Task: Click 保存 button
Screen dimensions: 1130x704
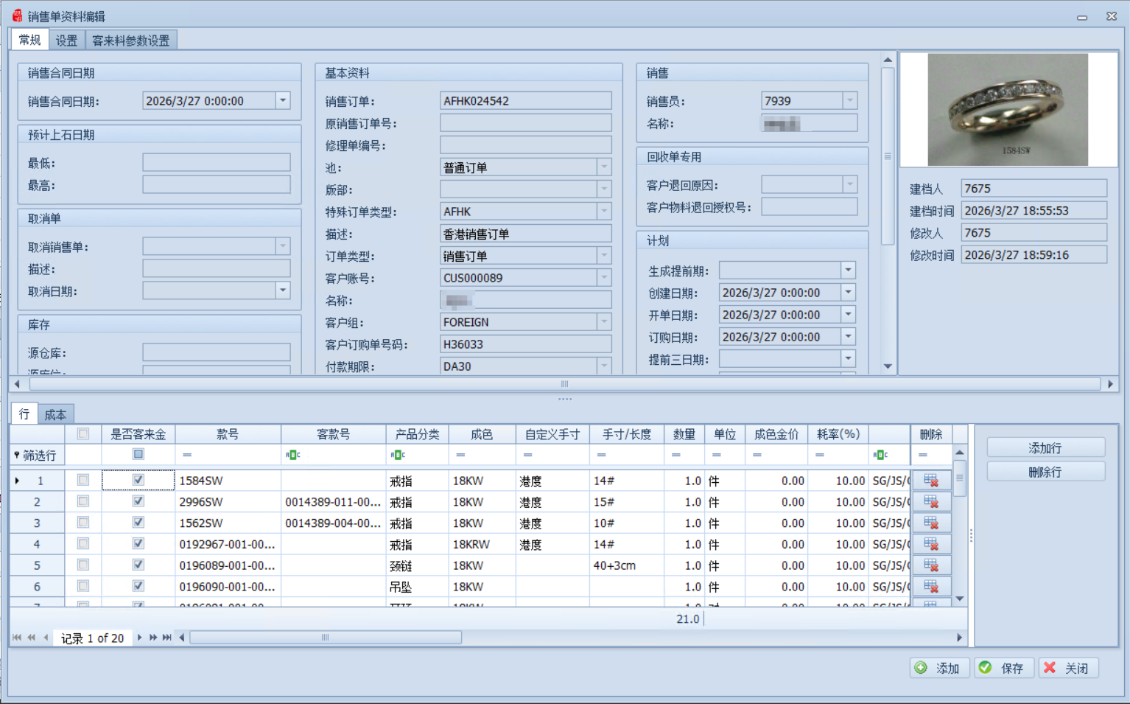Action: coord(1005,668)
